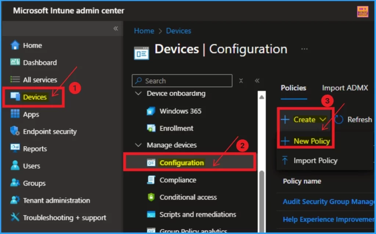Clear the search with the X button
The image size is (376, 234).
click(x=241, y=81)
